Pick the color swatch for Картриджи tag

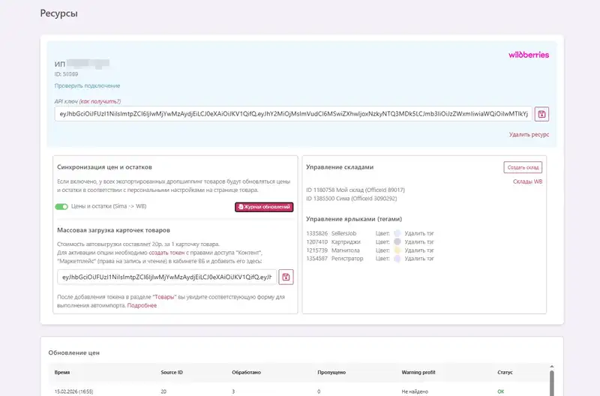397,241
